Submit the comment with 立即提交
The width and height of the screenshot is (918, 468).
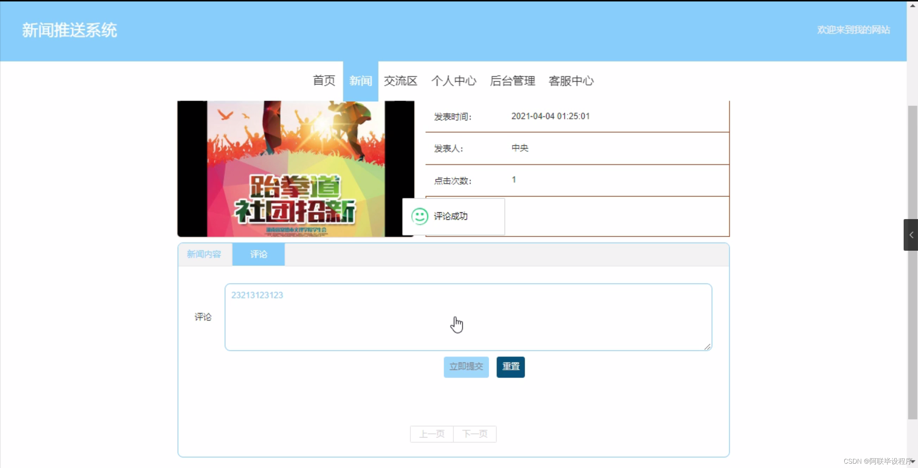click(466, 367)
